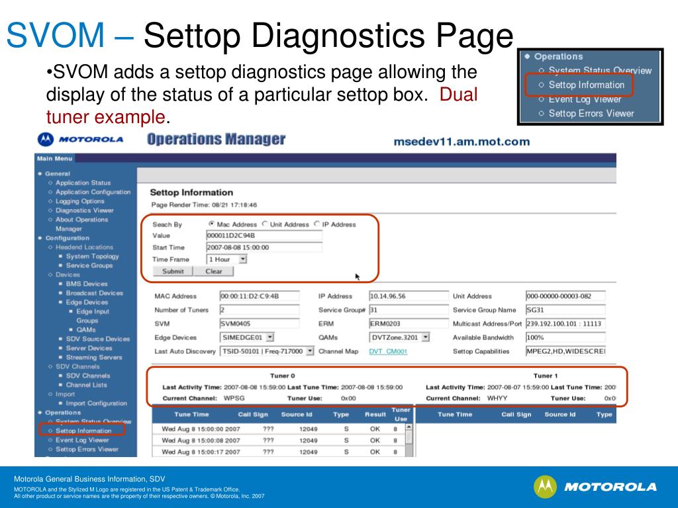Open Event Log Viewer in sidebar

click(82, 440)
